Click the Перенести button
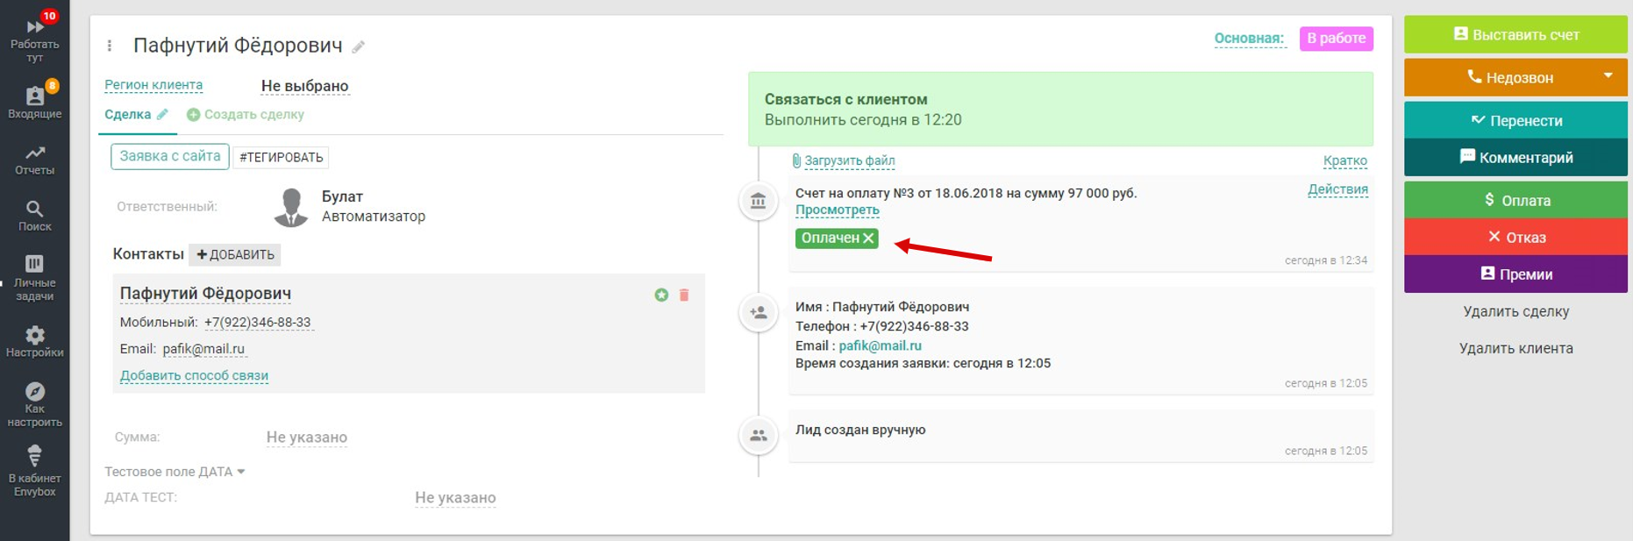The height and width of the screenshot is (541, 1633). tap(1515, 120)
